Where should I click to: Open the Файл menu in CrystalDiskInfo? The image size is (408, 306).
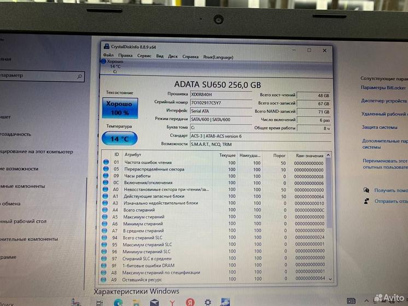pos(108,55)
